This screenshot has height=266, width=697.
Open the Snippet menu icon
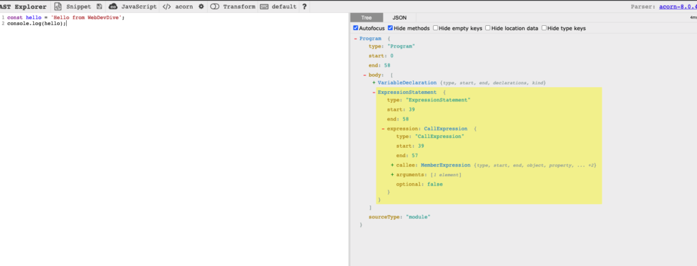click(x=58, y=7)
